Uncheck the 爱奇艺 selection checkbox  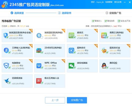[x=75, y=37]
